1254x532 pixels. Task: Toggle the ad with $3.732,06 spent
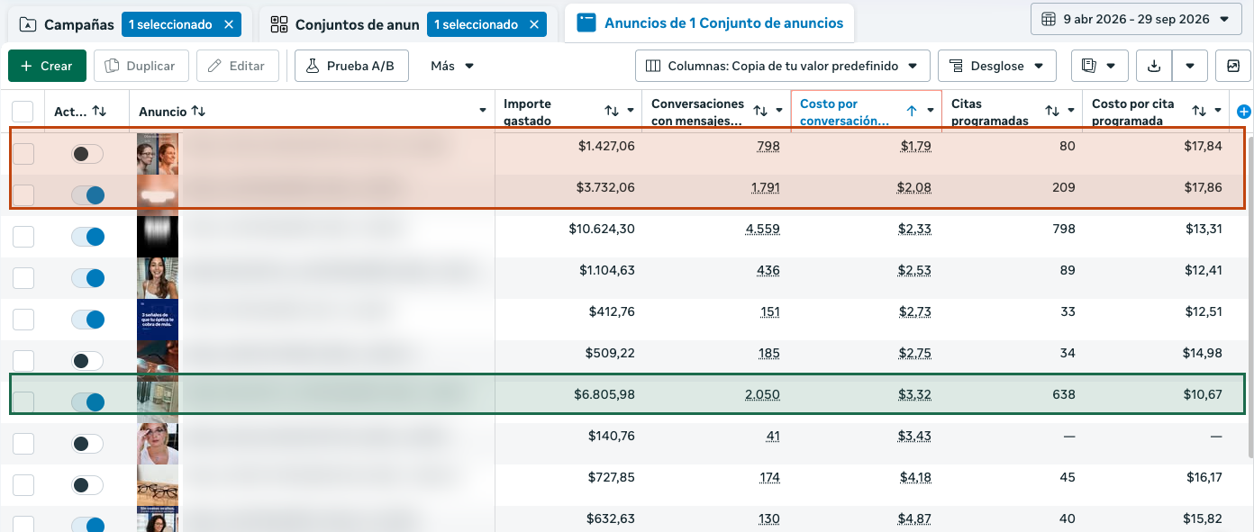point(88,195)
